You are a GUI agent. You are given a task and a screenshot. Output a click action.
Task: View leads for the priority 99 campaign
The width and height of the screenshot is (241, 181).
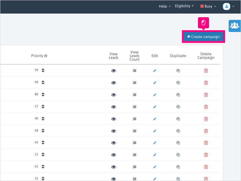pyautogui.click(x=114, y=71)
